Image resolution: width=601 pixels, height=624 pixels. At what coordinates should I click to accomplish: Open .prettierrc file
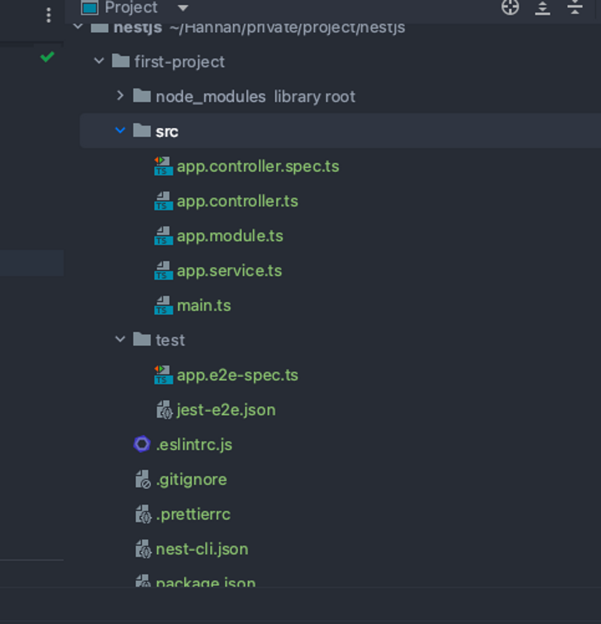[193, 515]
